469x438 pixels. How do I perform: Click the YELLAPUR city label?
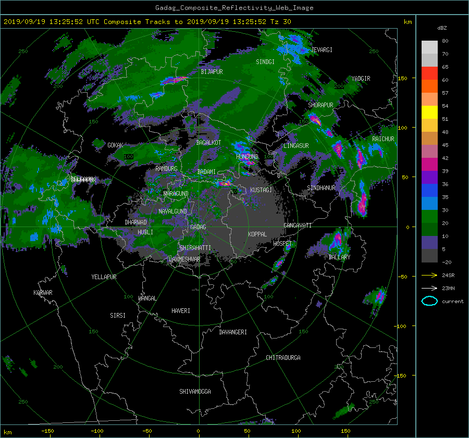[104, 277]
